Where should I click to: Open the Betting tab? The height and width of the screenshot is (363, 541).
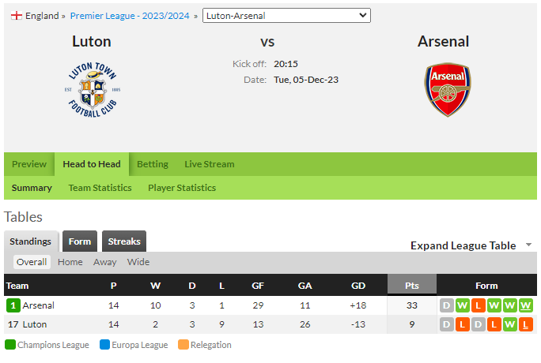point(153,164)
